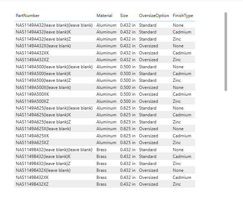The width and height of the screenshot is (243, 207).
Task: Select part number NAS1149A625(leave blank)Z
Action: click(43, 122)
